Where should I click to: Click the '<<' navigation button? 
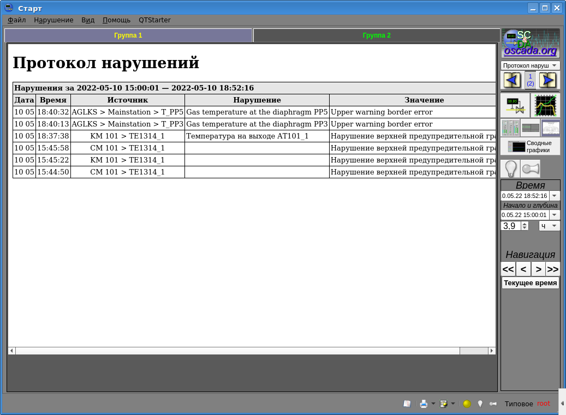[x=508, y=269]
